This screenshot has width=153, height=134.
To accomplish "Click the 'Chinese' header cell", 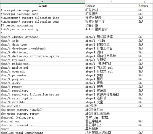I will point(111,6).
